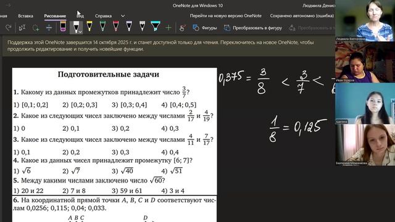Select Иван Ушаров video tile
This screenshot has height=222, width=395.
365,62
